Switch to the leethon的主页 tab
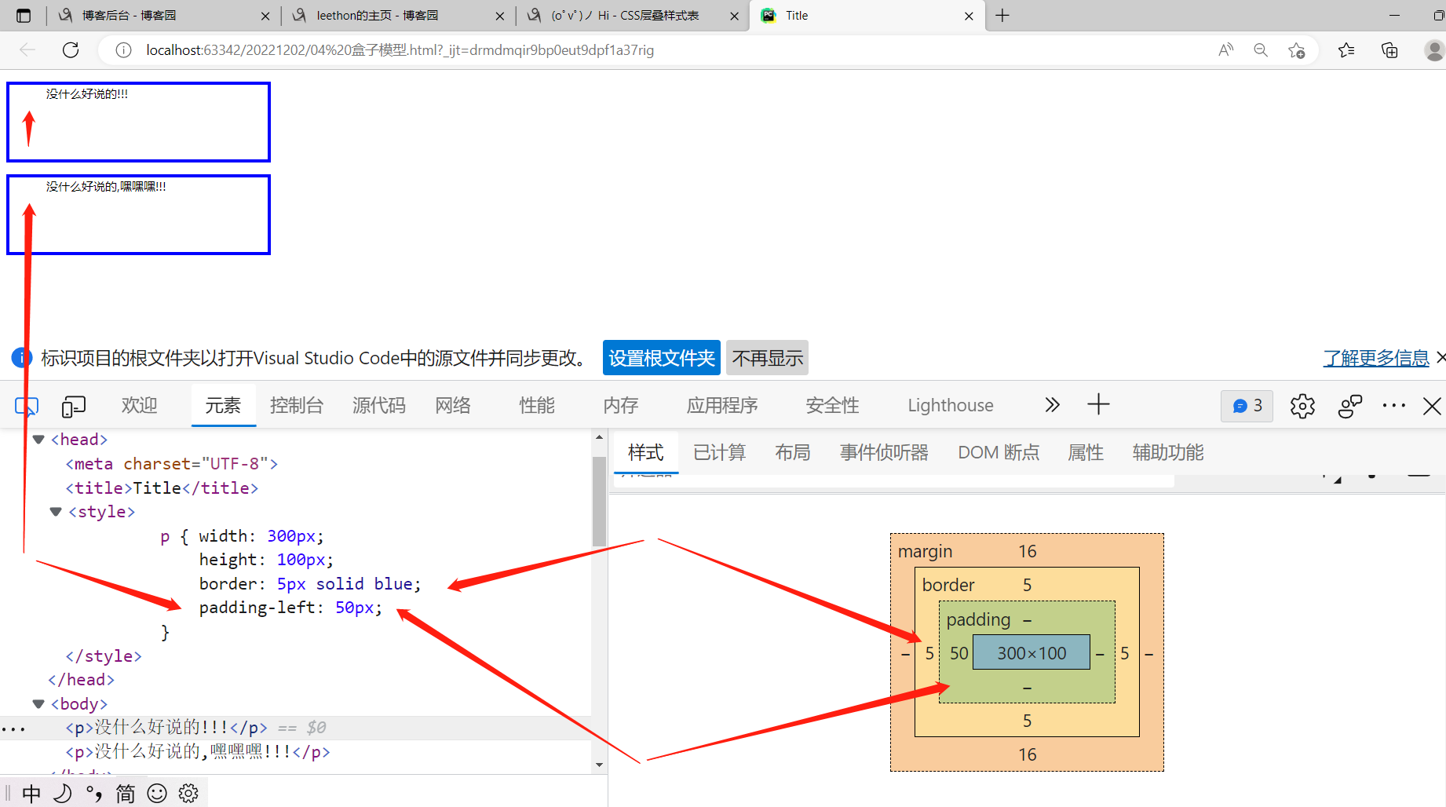Screen dimensions: 1446x807 coord(396,15)
